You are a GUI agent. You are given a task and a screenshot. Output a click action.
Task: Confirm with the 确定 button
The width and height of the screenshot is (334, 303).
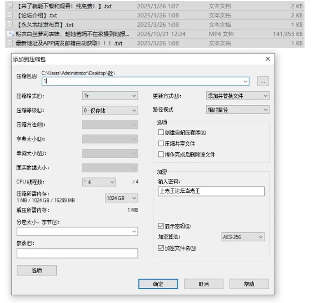[158, 284]
